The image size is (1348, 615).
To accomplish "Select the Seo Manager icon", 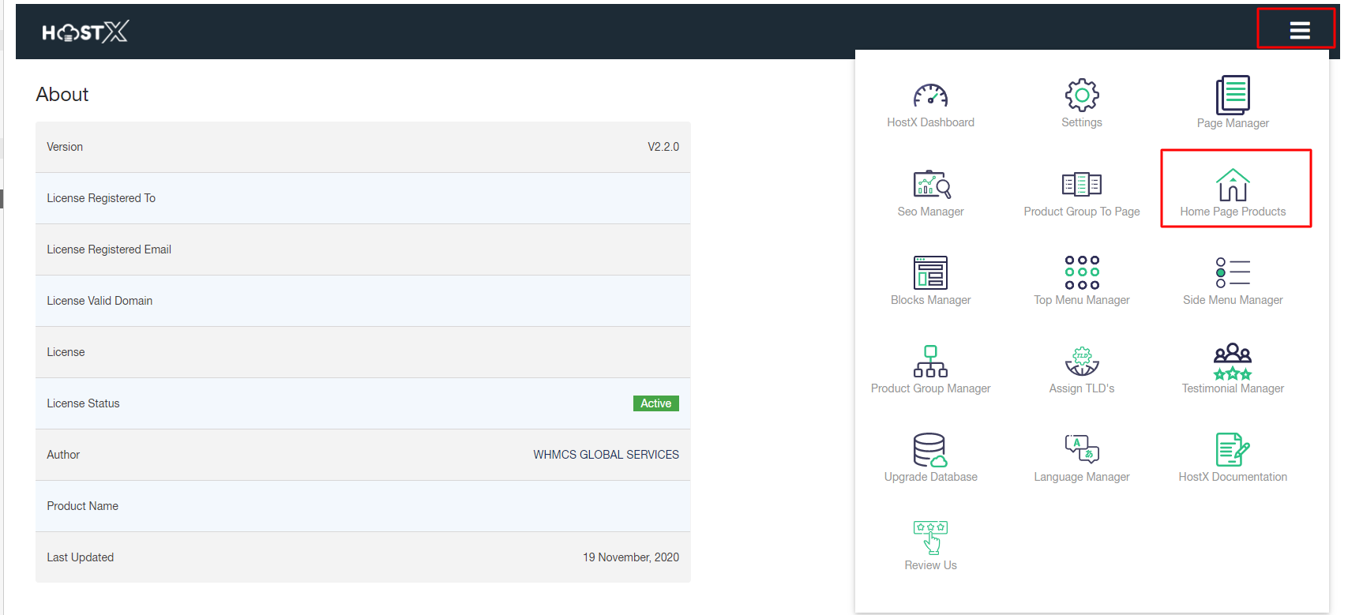I will (931, 185).
